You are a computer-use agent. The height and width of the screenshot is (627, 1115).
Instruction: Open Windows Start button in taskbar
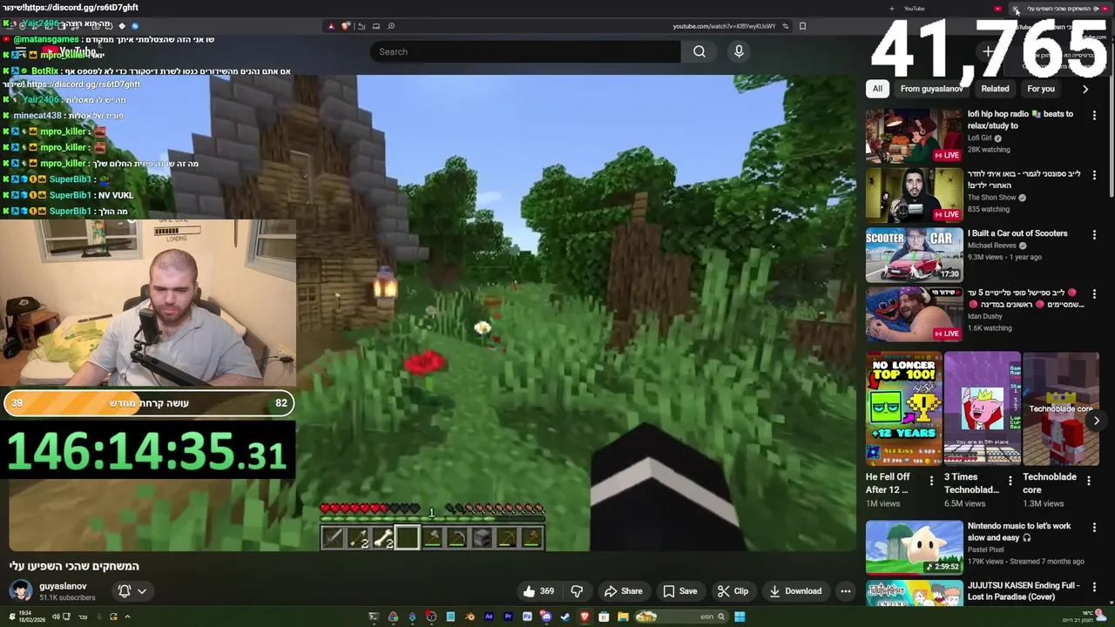point(740,617)
